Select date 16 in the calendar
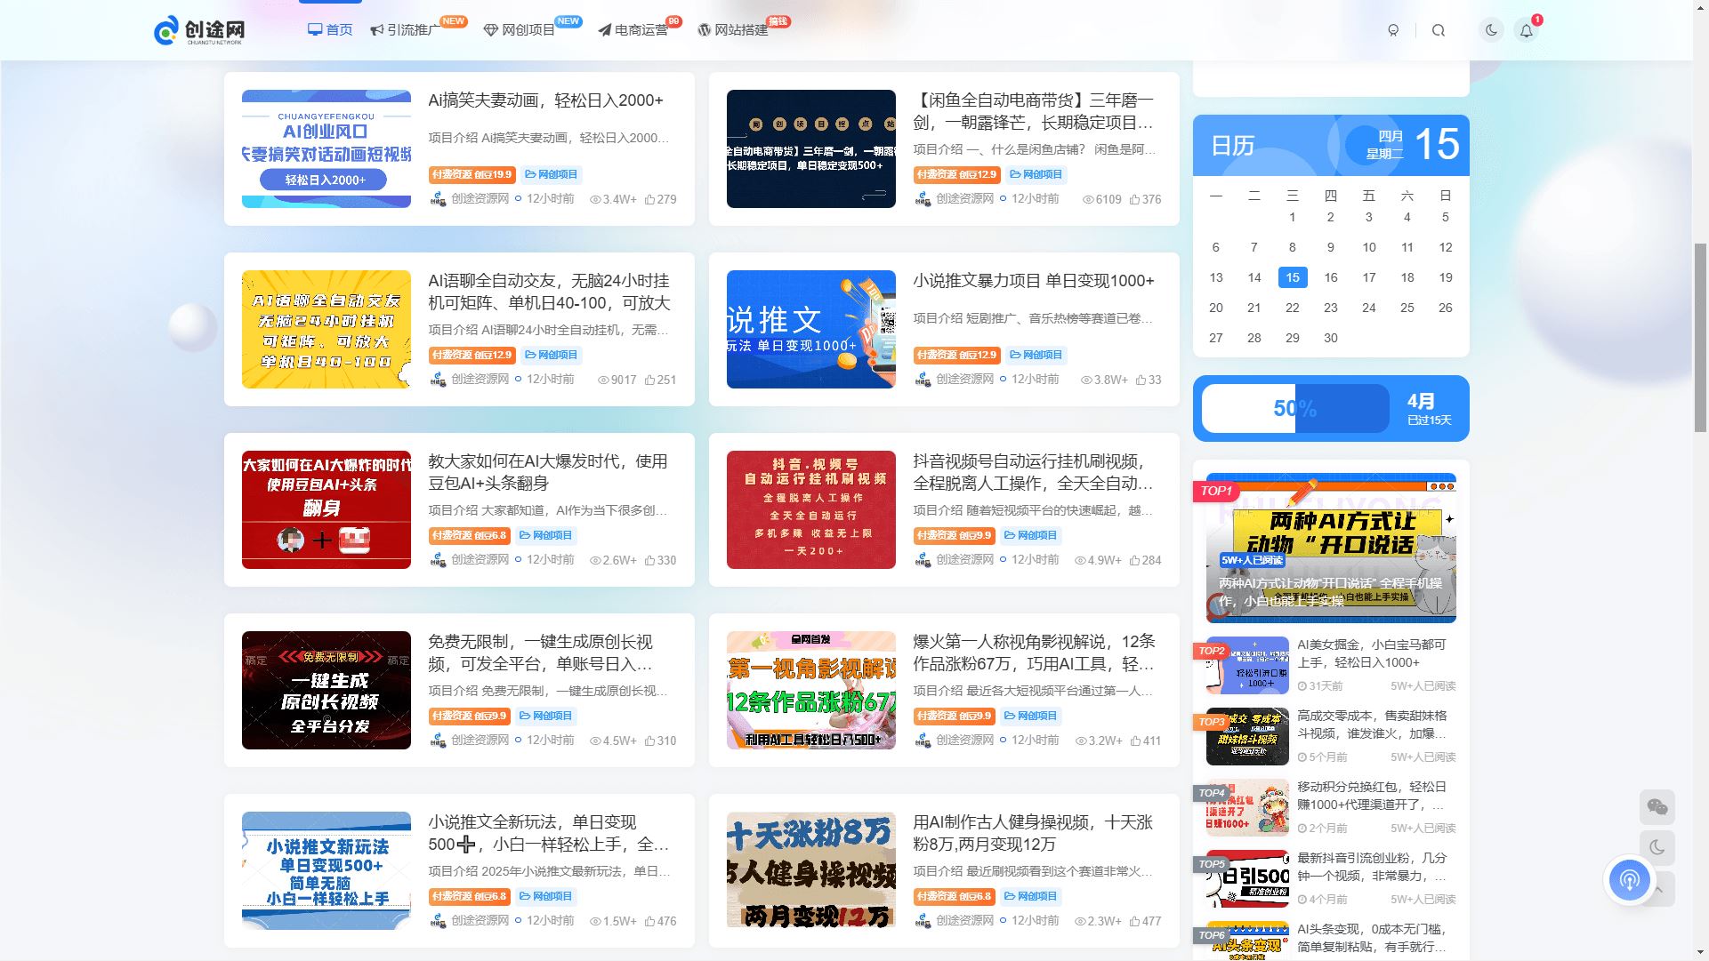1709x961 pixels. (x=1331, y=277)
